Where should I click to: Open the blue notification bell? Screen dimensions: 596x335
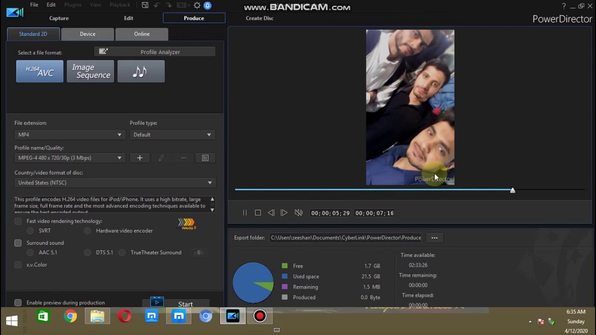[208, 5]
